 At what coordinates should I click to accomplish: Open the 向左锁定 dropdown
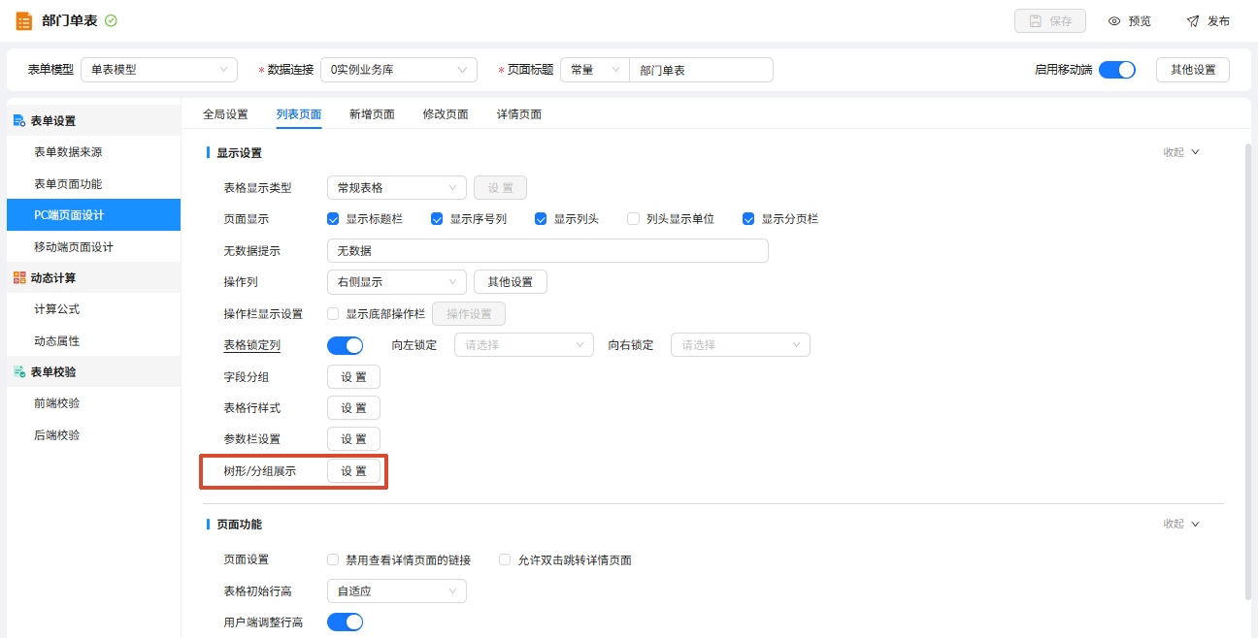(524, 345)
